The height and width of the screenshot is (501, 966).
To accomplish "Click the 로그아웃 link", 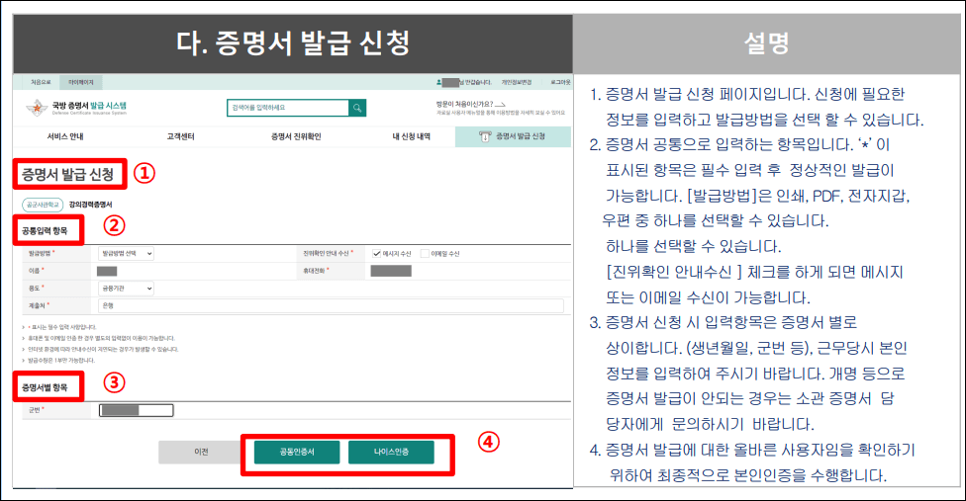I will (x=560, y=83).
